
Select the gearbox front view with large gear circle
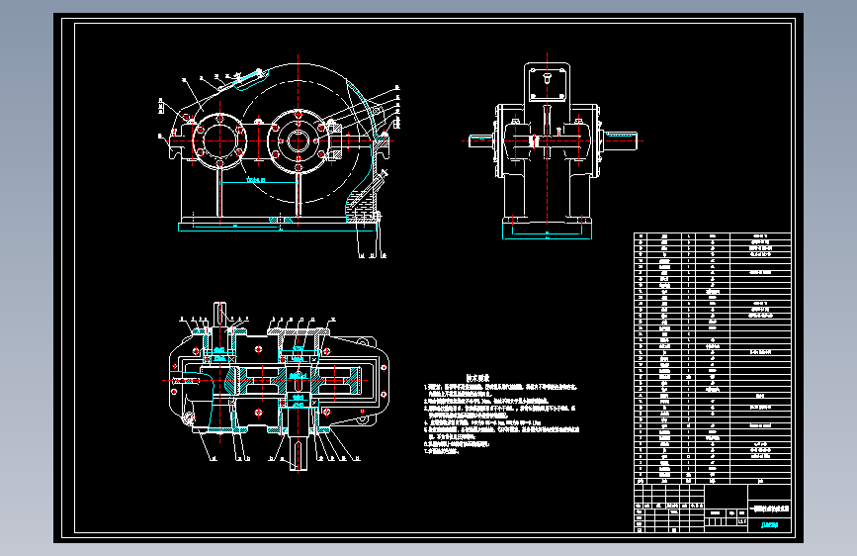tap(279, 156)
